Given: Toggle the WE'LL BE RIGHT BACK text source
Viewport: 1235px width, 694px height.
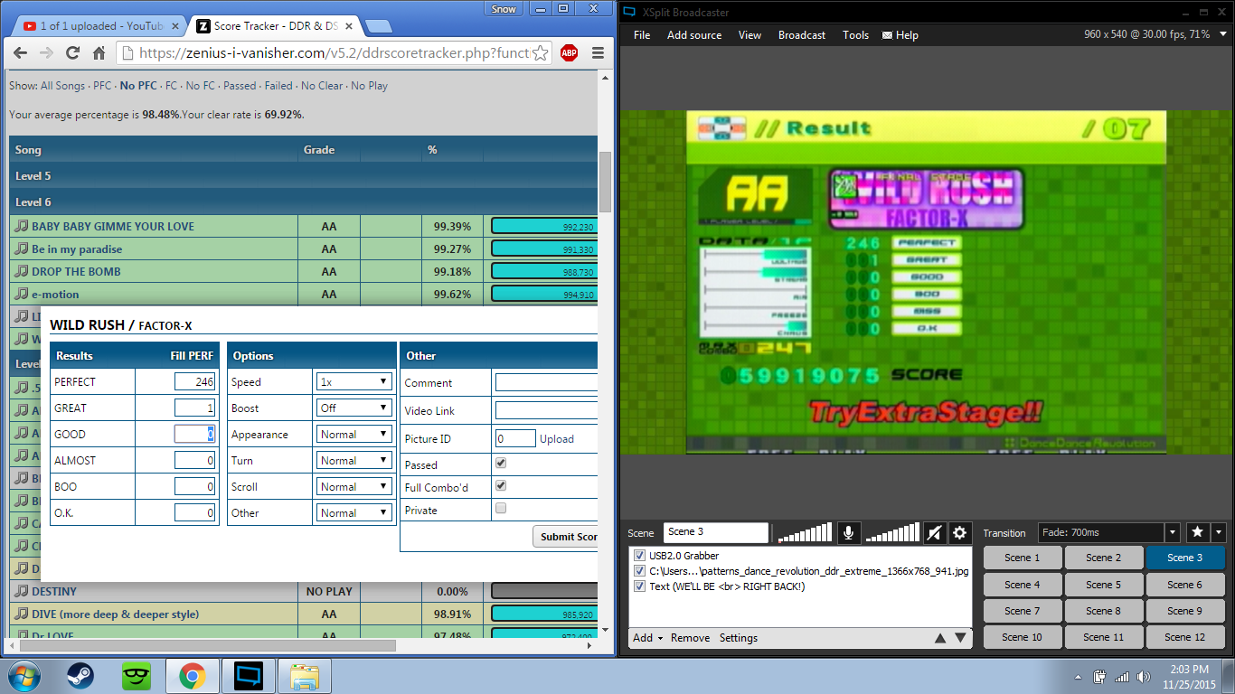Looking at the screenshot, I should [640, 586].
